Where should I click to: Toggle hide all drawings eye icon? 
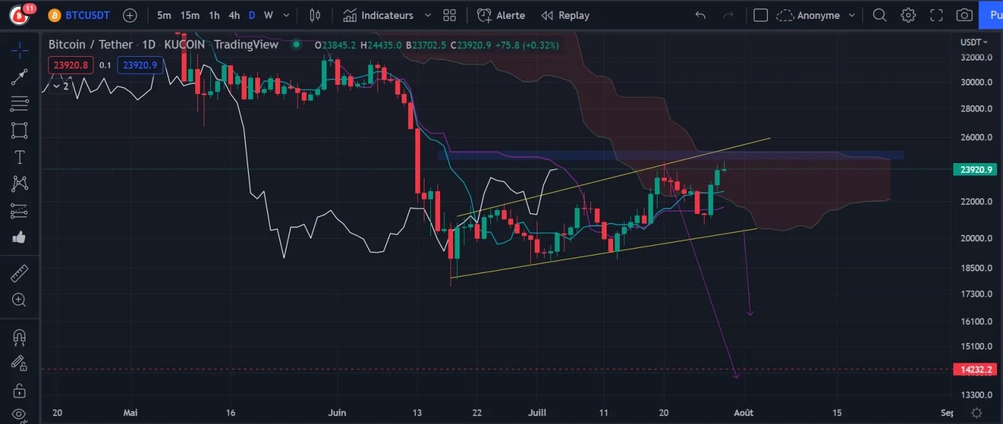coord(20,414)
